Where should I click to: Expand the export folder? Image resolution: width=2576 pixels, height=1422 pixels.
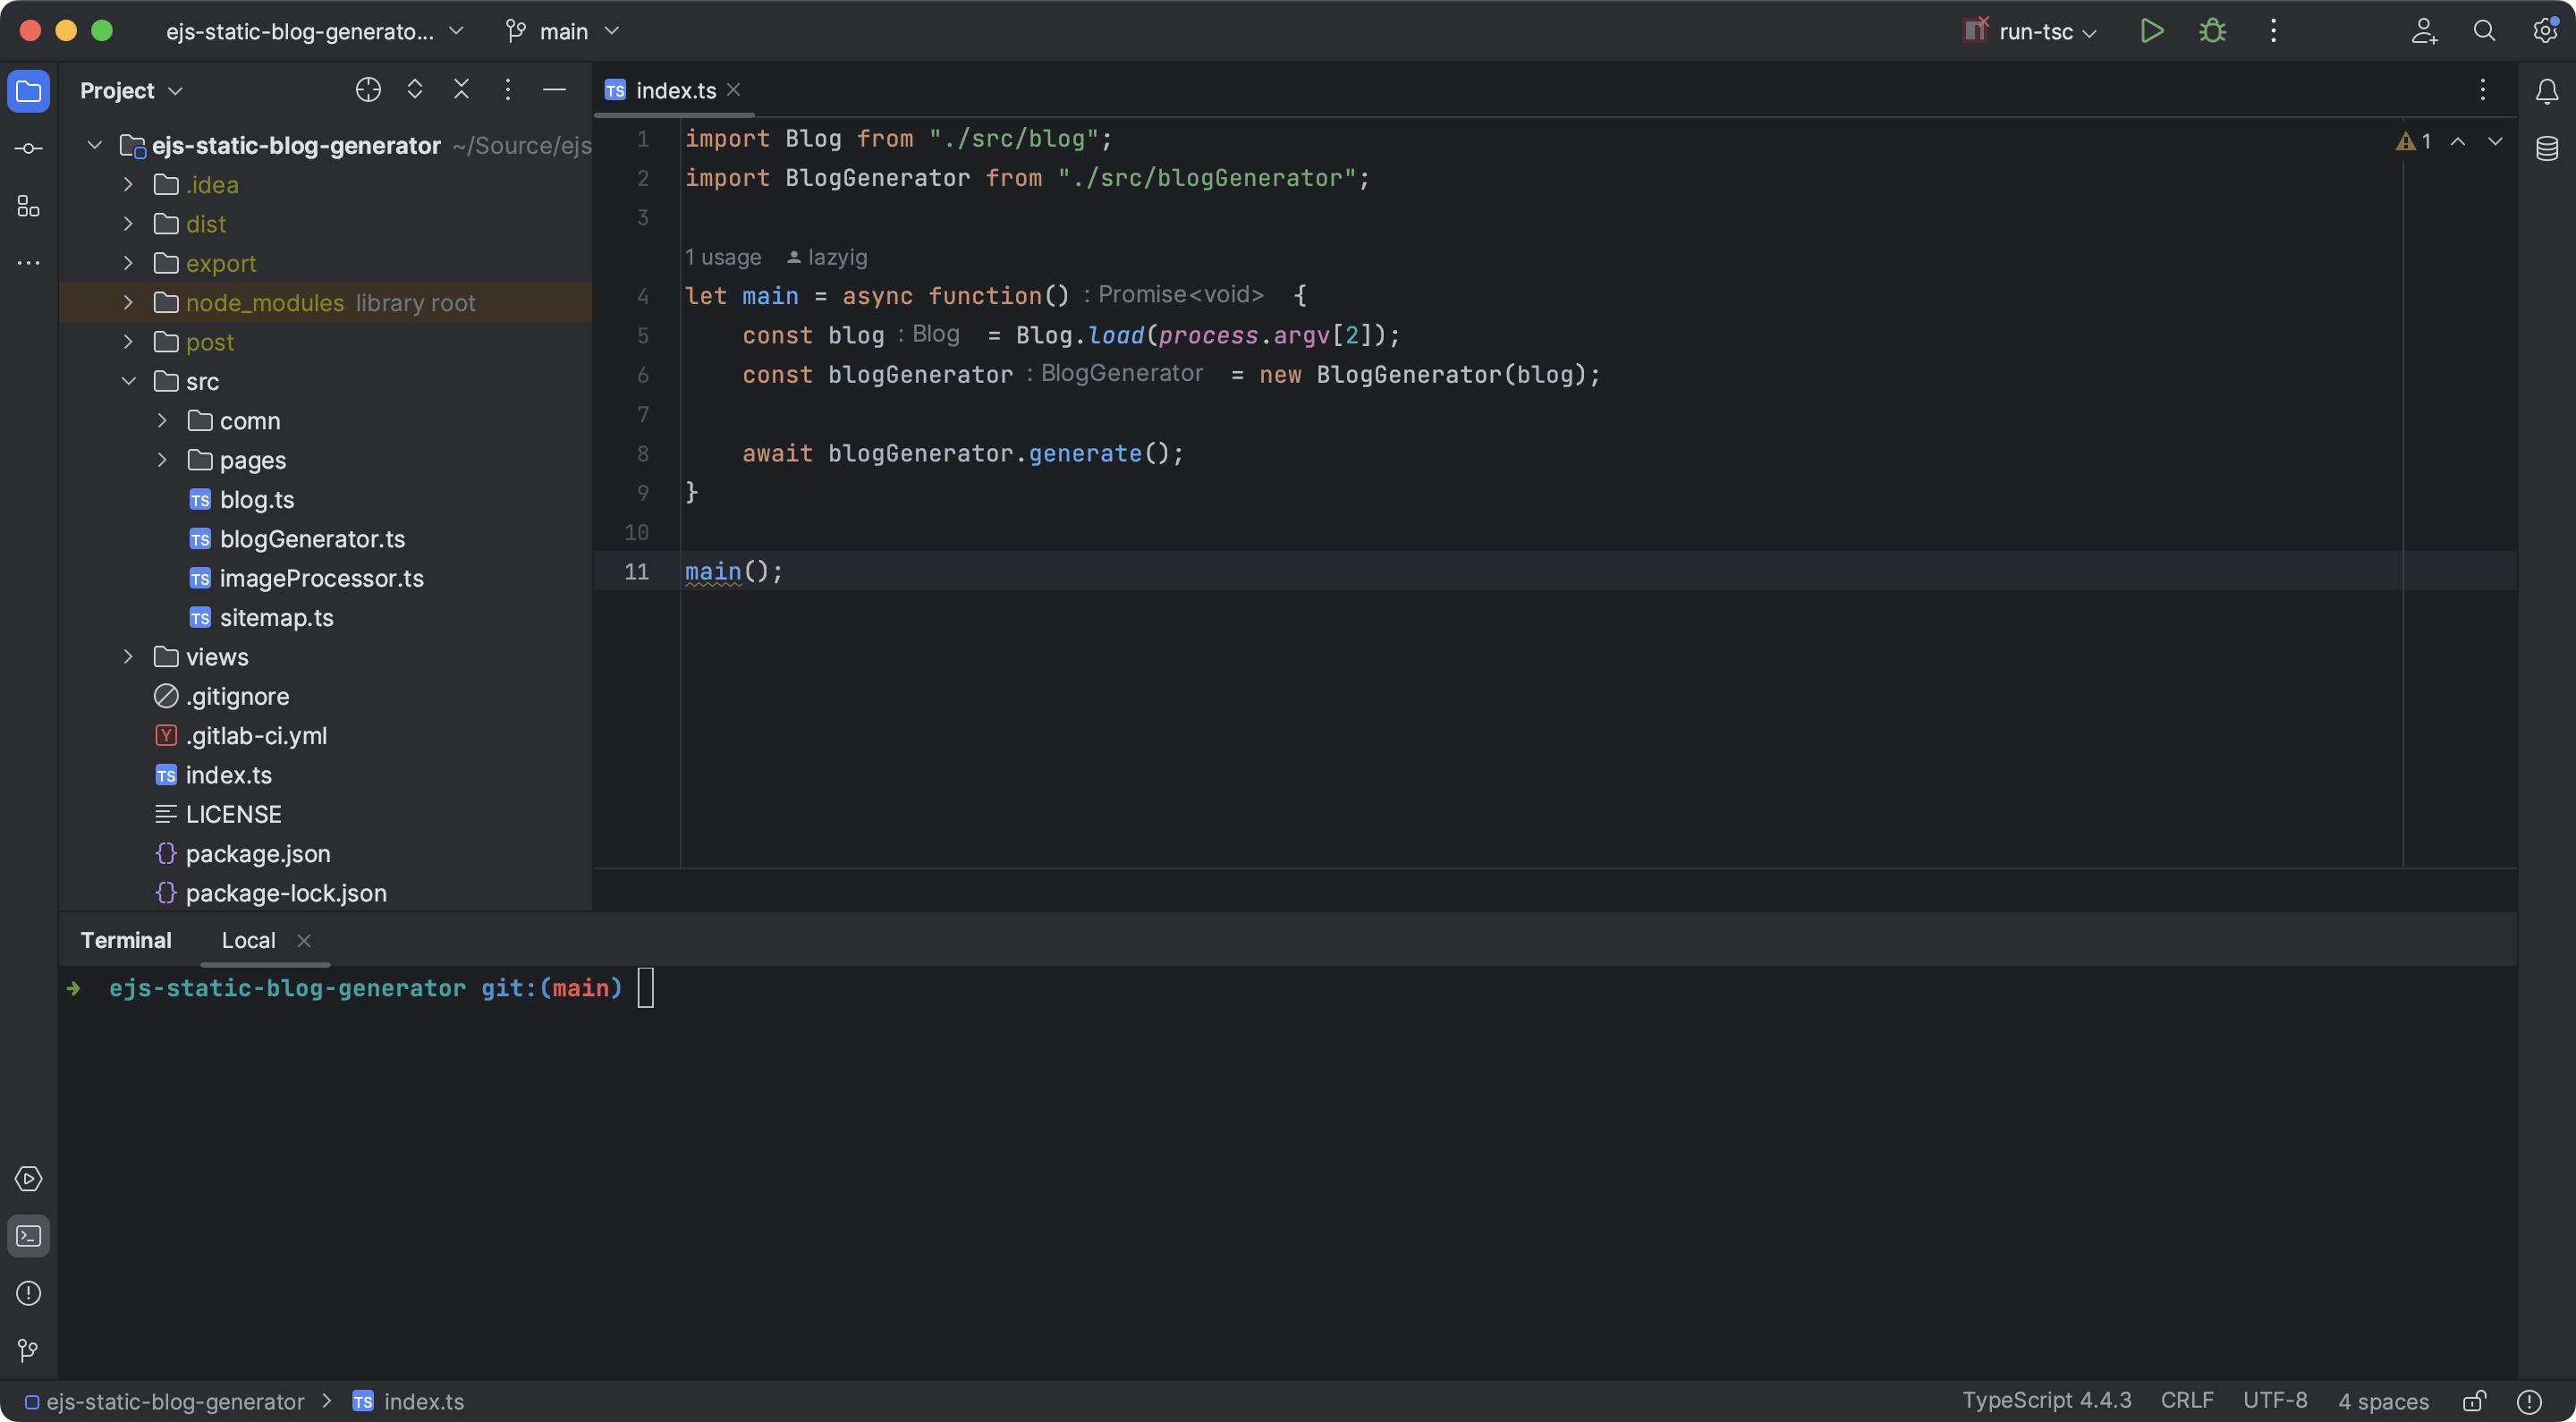click(128, 263)
